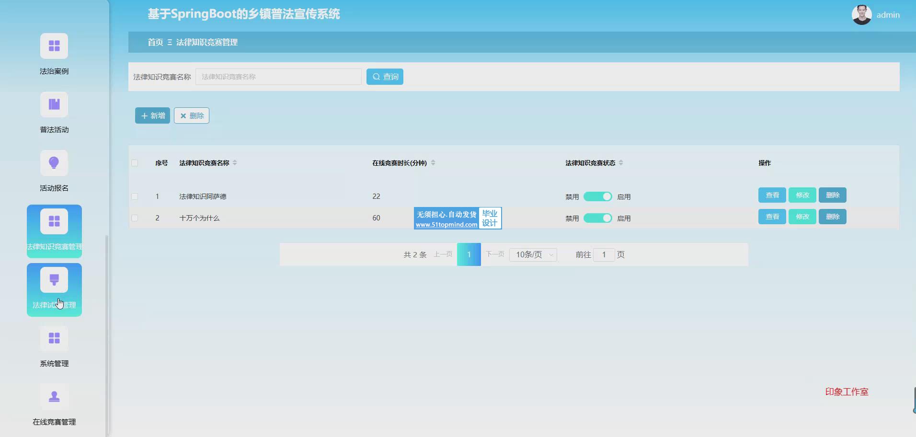Open the 10条/页 page size dropdown
This screenshot has width=916, height=437.
click(533, 254)
